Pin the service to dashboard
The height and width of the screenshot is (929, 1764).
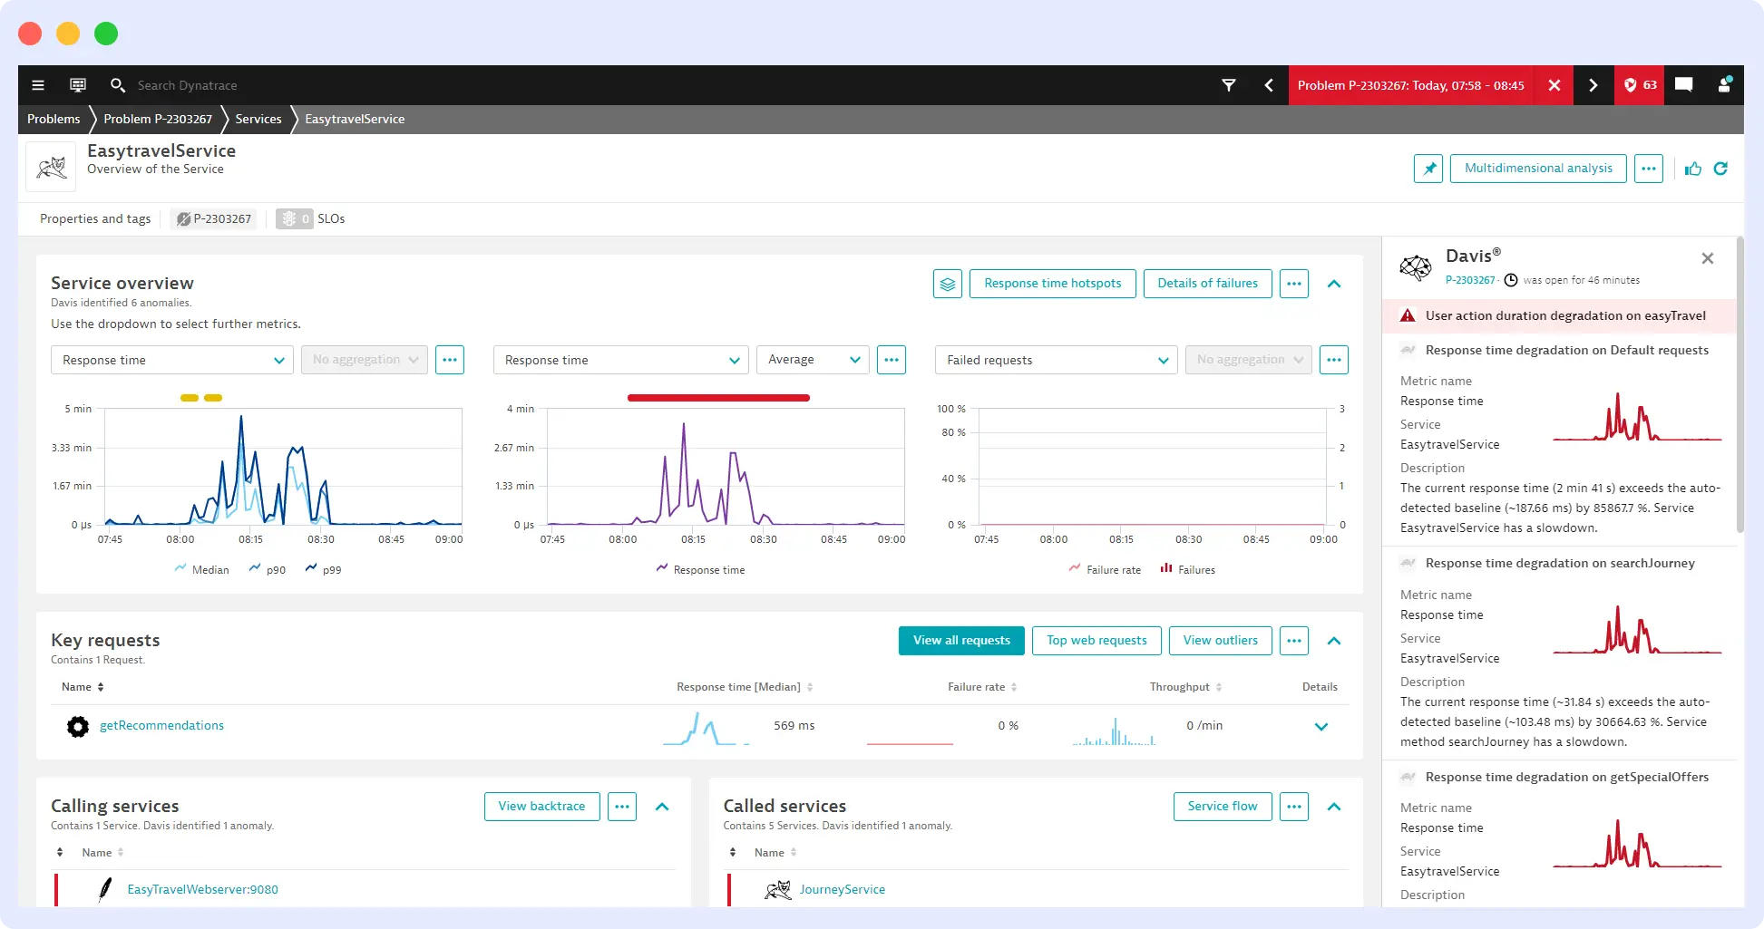coord(1428,169)
